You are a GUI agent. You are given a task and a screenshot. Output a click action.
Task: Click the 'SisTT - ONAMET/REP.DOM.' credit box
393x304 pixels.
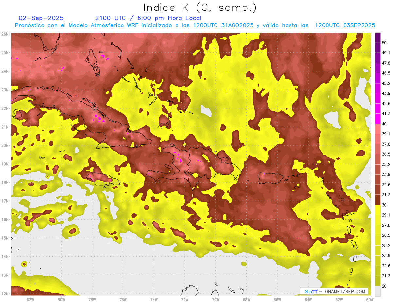click(334, 291)
